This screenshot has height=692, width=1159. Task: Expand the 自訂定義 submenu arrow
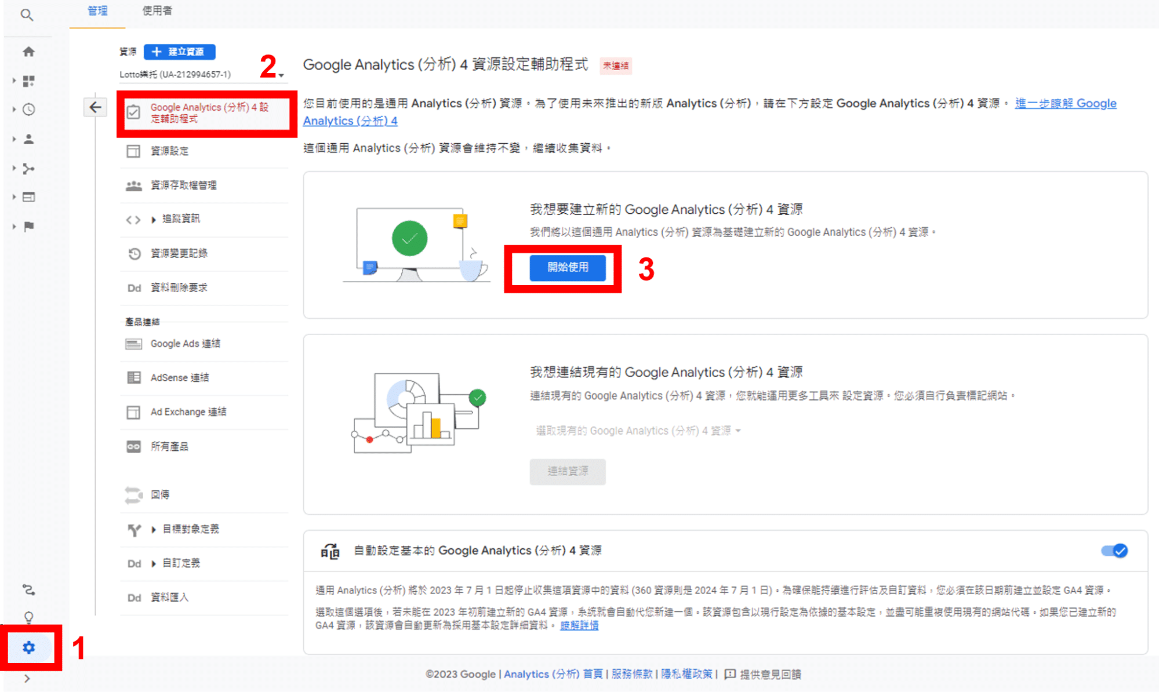tap(154, 563)
